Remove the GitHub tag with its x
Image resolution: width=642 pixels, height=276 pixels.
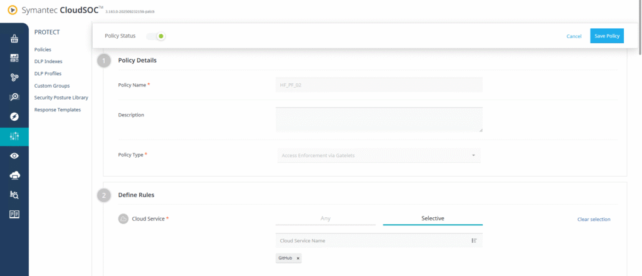(x=298, y=258)
